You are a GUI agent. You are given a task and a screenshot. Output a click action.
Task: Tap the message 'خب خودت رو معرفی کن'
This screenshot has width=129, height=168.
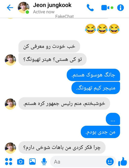(x=49, y=46)
